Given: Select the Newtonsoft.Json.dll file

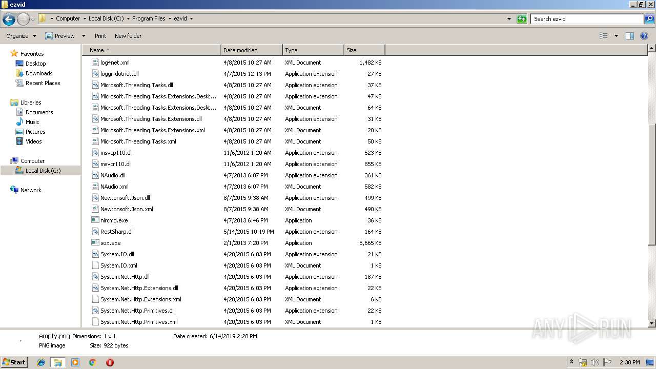Looking at the screenshot, I should click(x=125, y=198).
